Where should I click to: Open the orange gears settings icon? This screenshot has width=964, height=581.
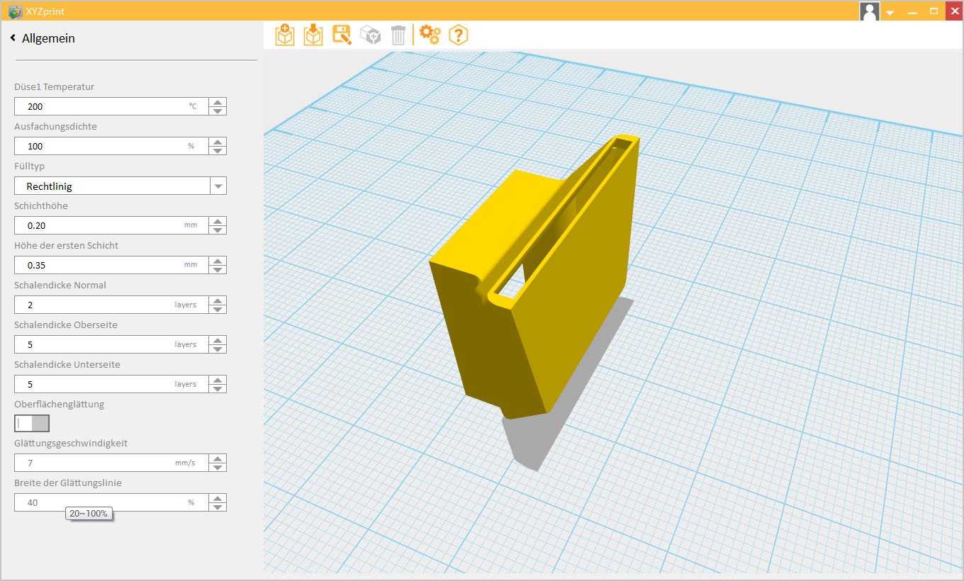(430, 34)
